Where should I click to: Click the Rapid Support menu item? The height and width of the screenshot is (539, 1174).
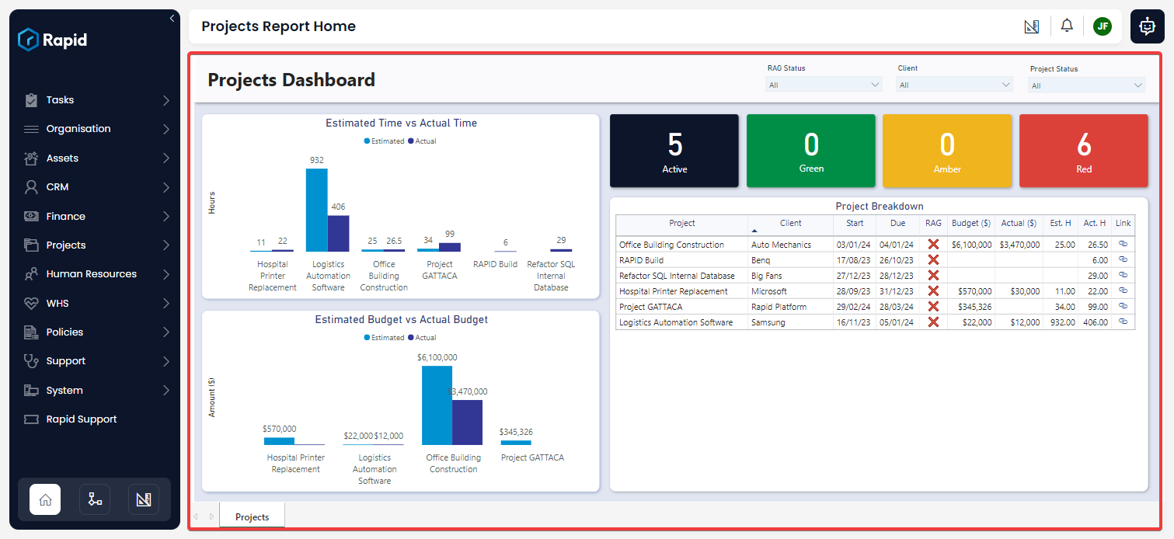click(x=79, y=419)
